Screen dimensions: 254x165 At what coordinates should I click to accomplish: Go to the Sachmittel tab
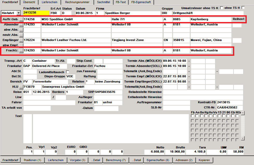click(104, 2)
